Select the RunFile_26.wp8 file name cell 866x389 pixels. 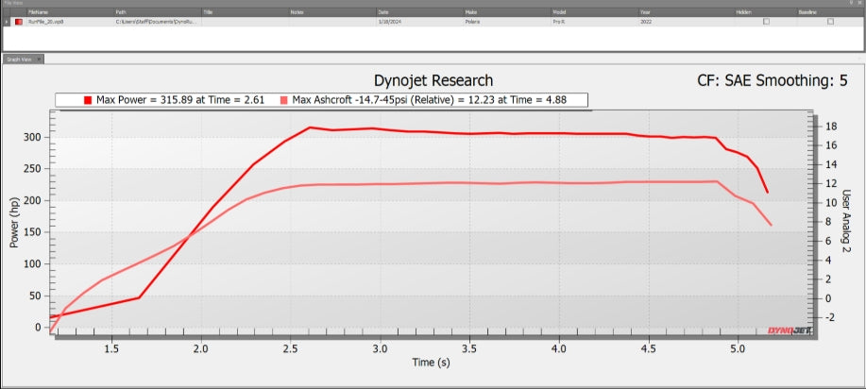[x=45, y=21]
